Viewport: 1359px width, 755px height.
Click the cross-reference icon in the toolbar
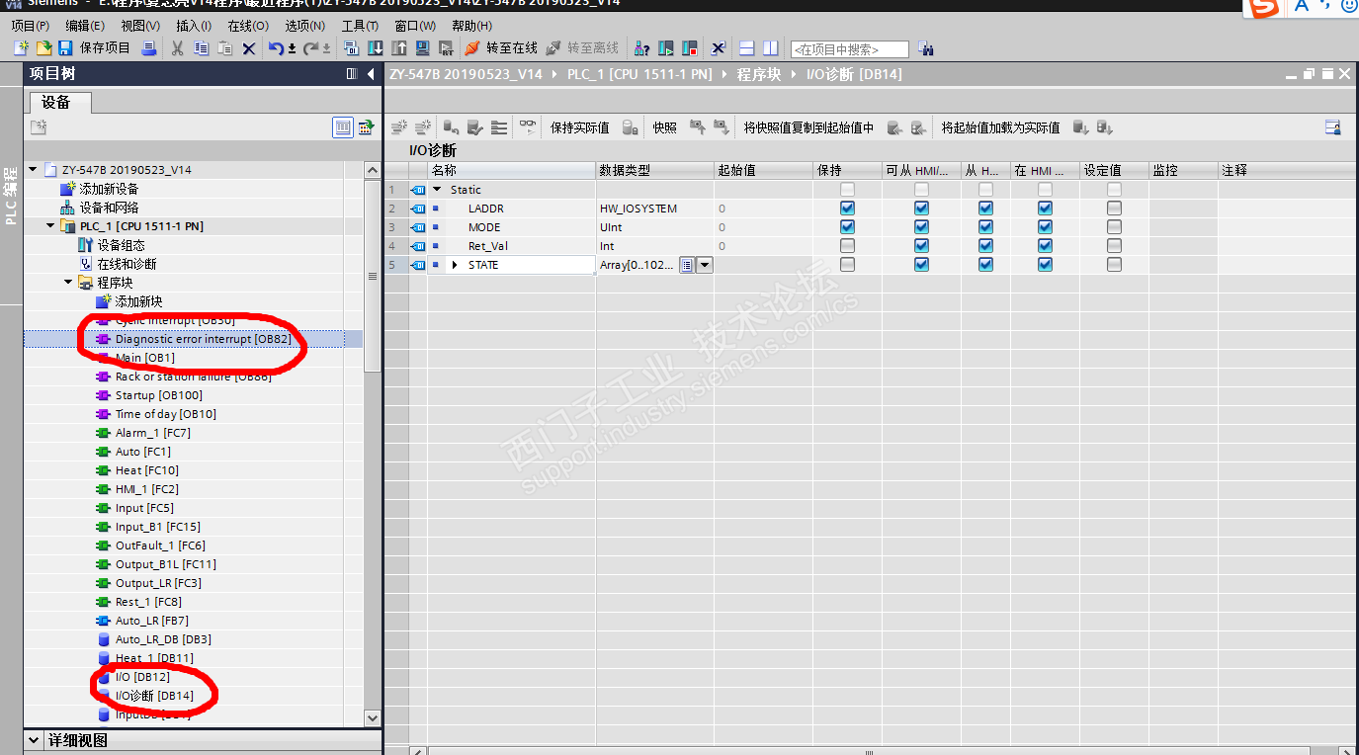click(719, 48)
